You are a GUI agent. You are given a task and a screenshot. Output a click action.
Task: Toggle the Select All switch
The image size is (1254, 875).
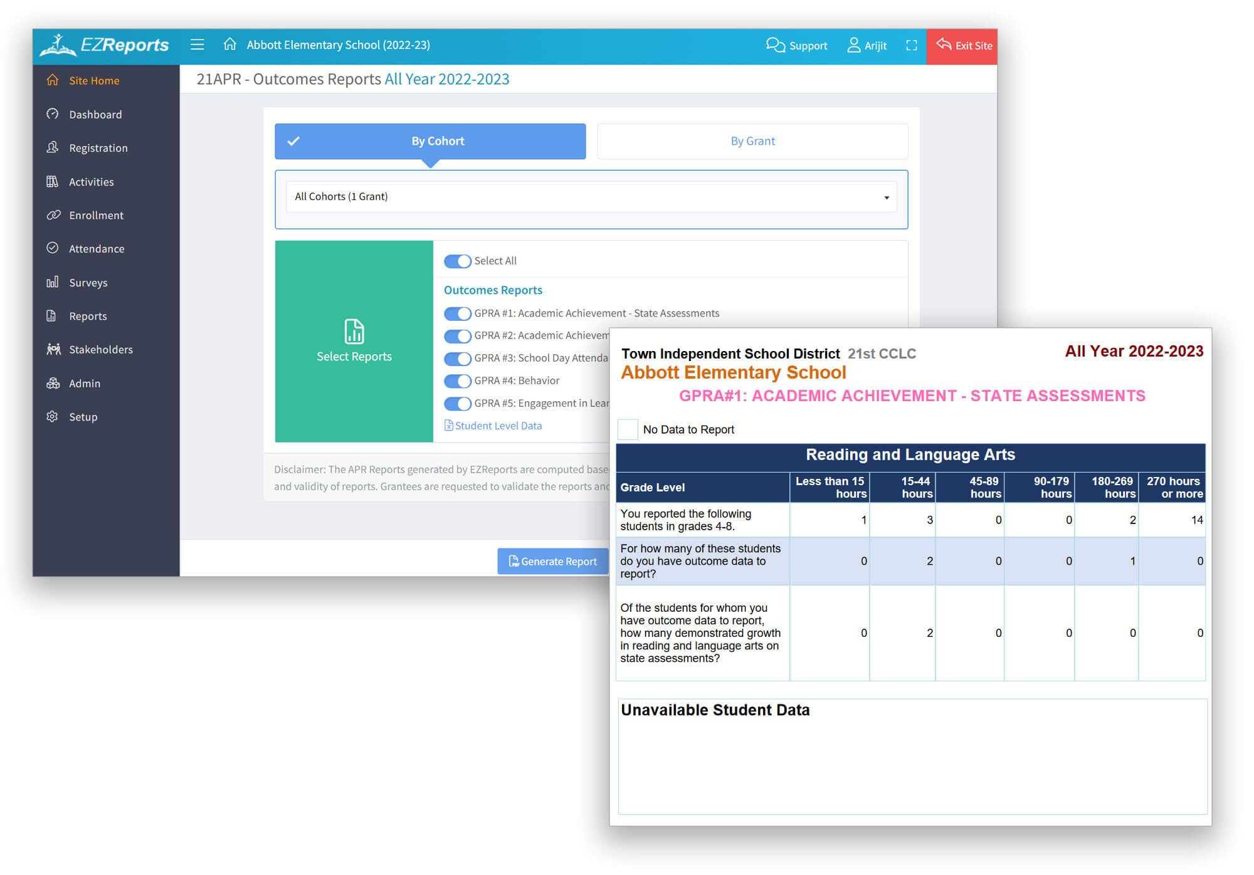pyautogui.click(x=457, y=261)
